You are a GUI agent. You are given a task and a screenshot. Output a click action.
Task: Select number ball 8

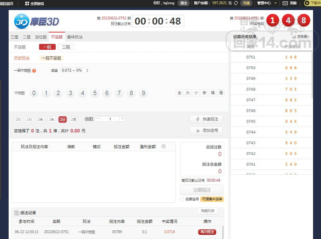(131, 93)
